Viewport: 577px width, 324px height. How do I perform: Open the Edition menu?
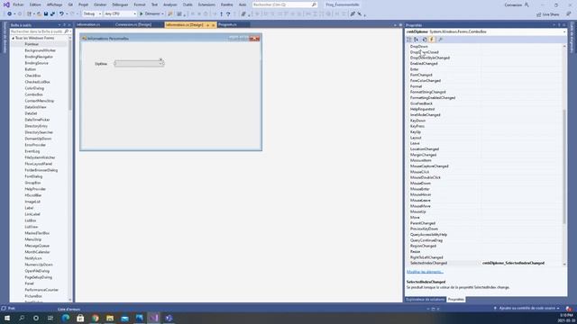tap(35, 4)
